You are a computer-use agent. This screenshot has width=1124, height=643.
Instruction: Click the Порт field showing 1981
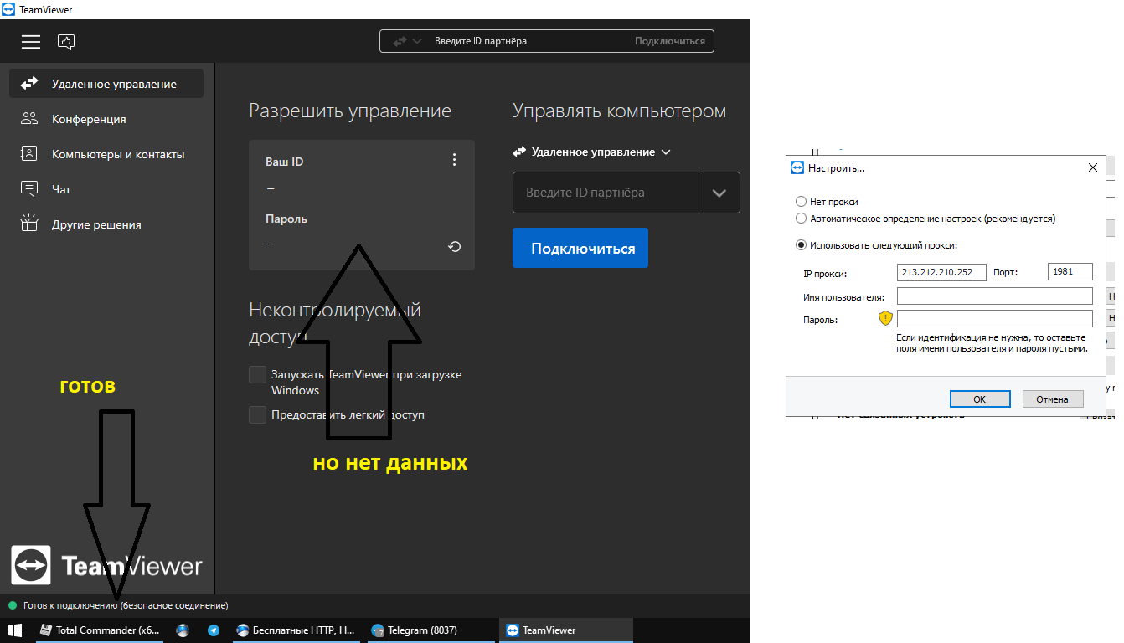(x=1070, y=271)
